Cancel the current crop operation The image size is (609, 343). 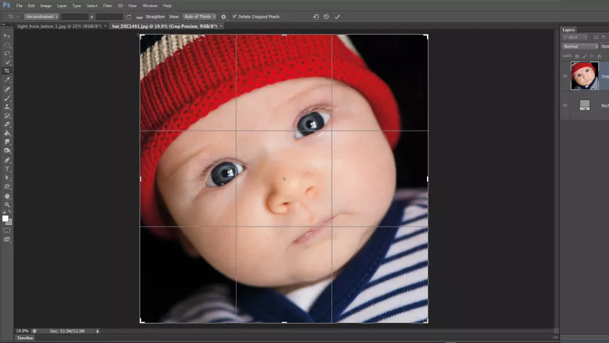326,17
